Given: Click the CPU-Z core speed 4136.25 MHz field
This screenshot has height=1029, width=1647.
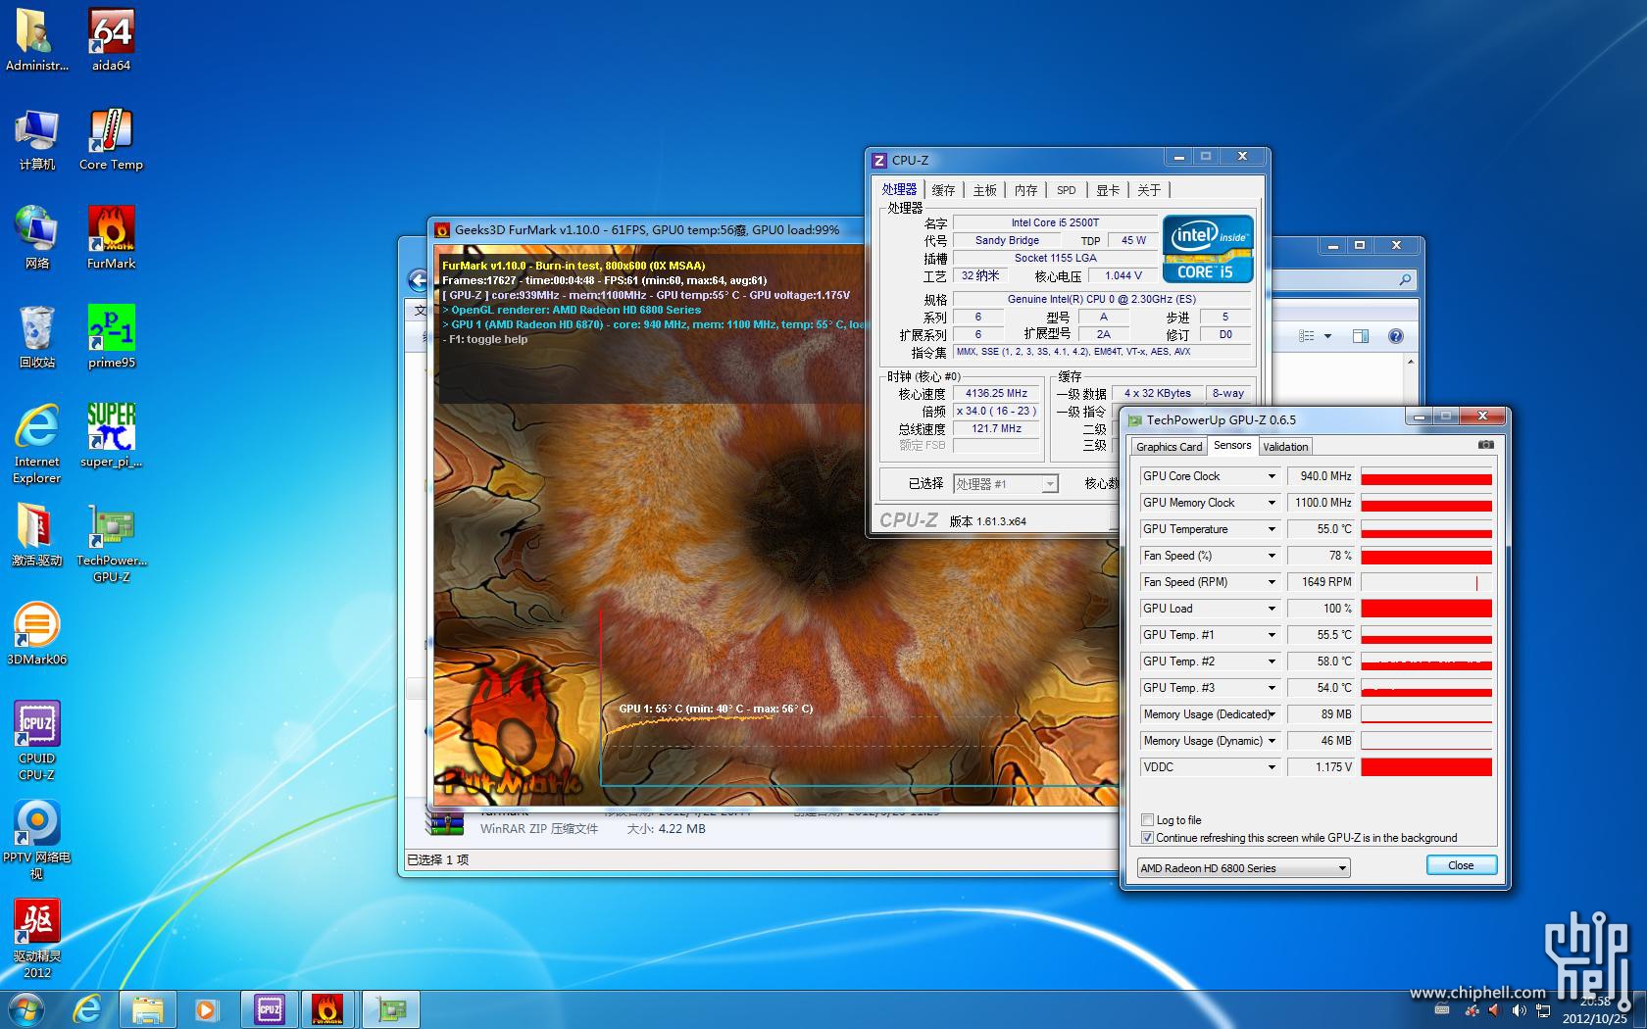Looking at the screenshot, I should tap(996, 393).
